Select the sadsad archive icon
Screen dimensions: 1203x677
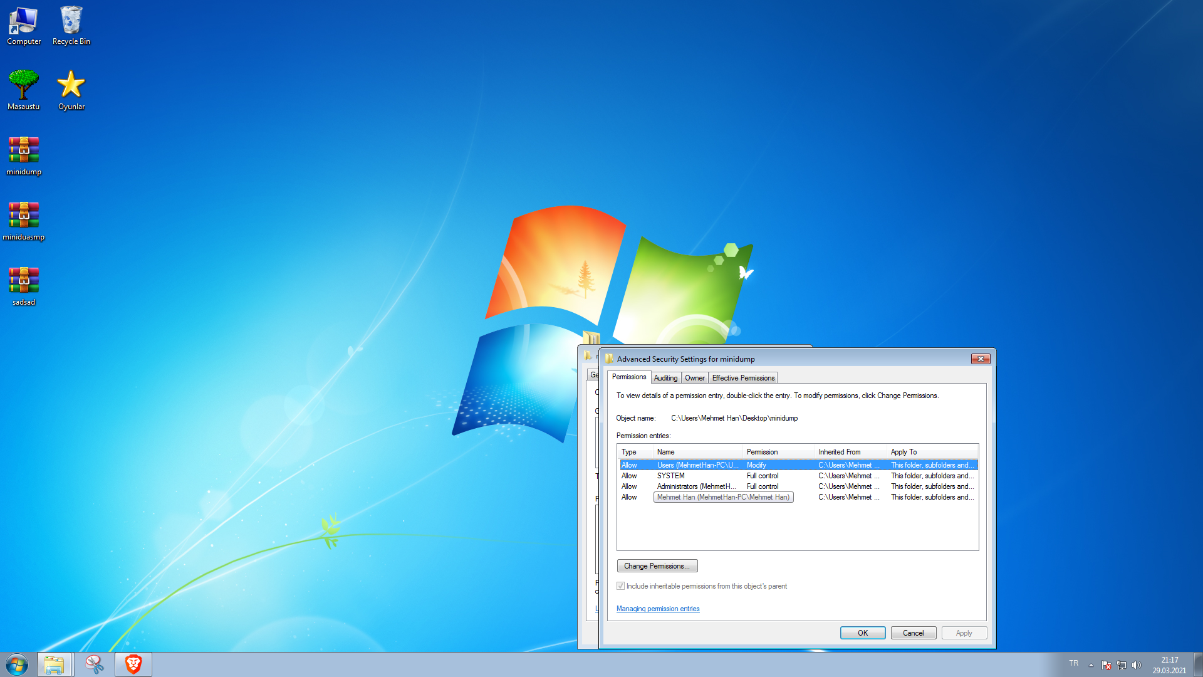pyautogui.click(x=24, y=285)
